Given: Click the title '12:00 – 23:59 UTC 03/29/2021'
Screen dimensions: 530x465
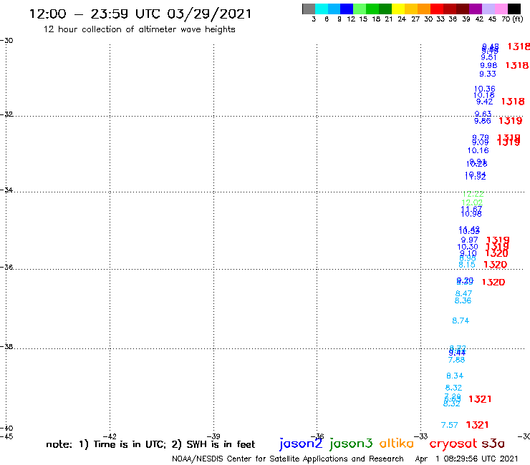Looking at the screenshot, I should point(140,14).
